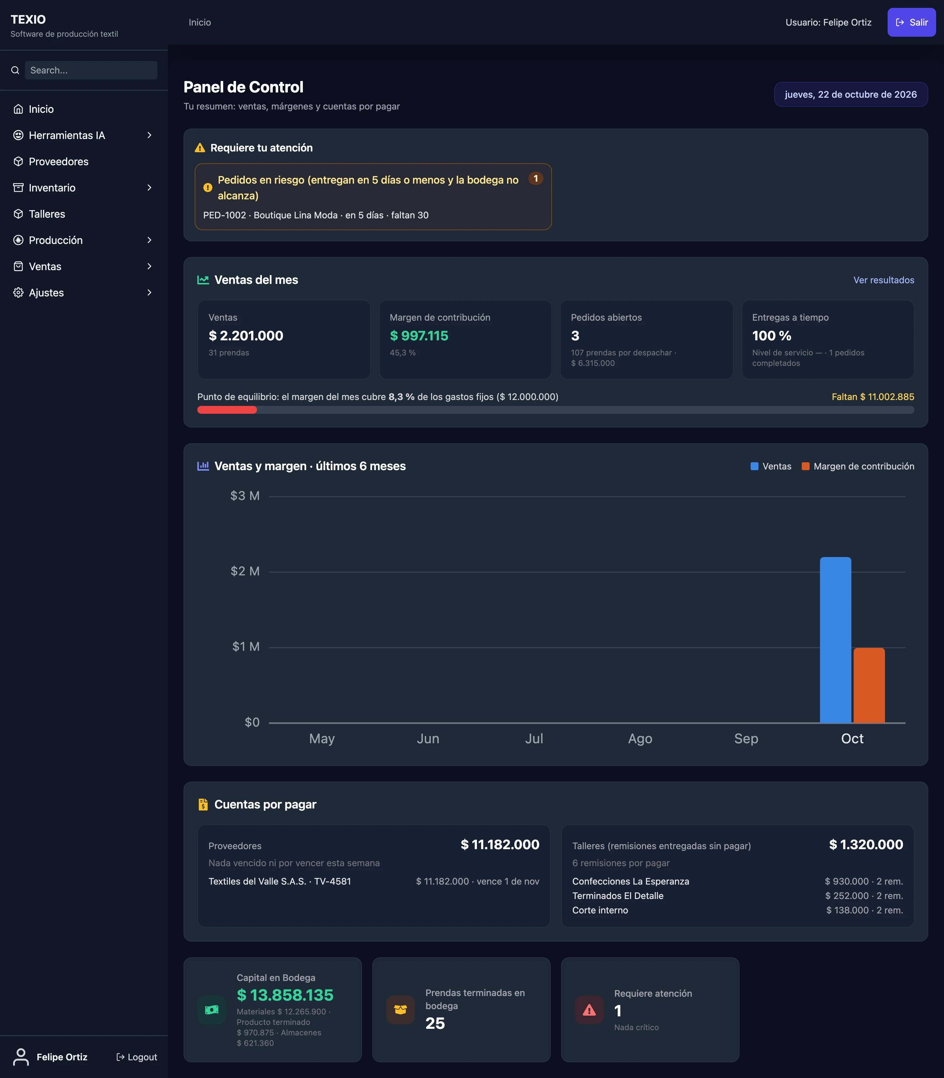The width and height of the screenshot is (944, 1078).
Task: Go to Inicio in the sidebar menu
Action: [x=84, y=109]
